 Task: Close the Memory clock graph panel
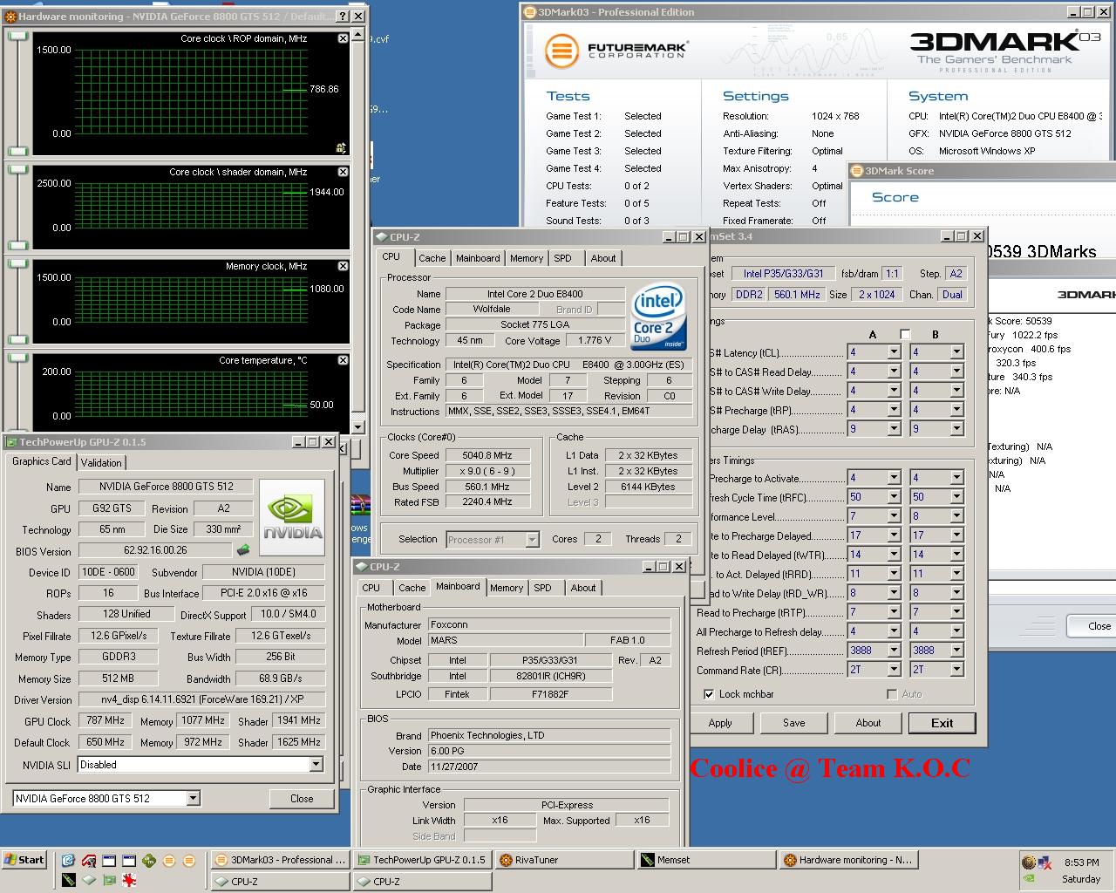tap(343, 266)
